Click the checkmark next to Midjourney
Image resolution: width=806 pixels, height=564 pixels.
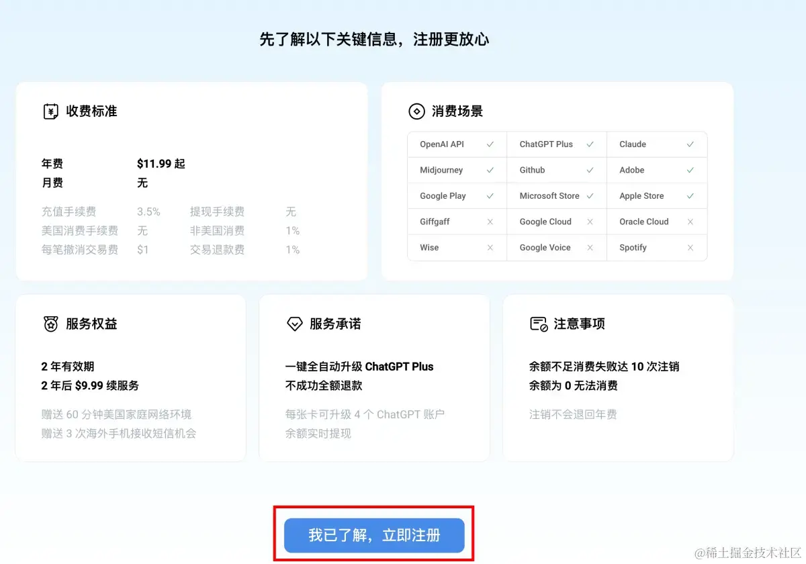point(490,170)
